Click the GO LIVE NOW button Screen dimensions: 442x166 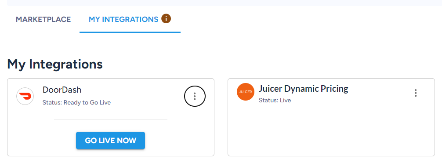[x=111, y=141]
